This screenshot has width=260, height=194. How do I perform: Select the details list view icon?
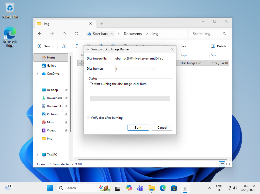click(x=222, y=164)
